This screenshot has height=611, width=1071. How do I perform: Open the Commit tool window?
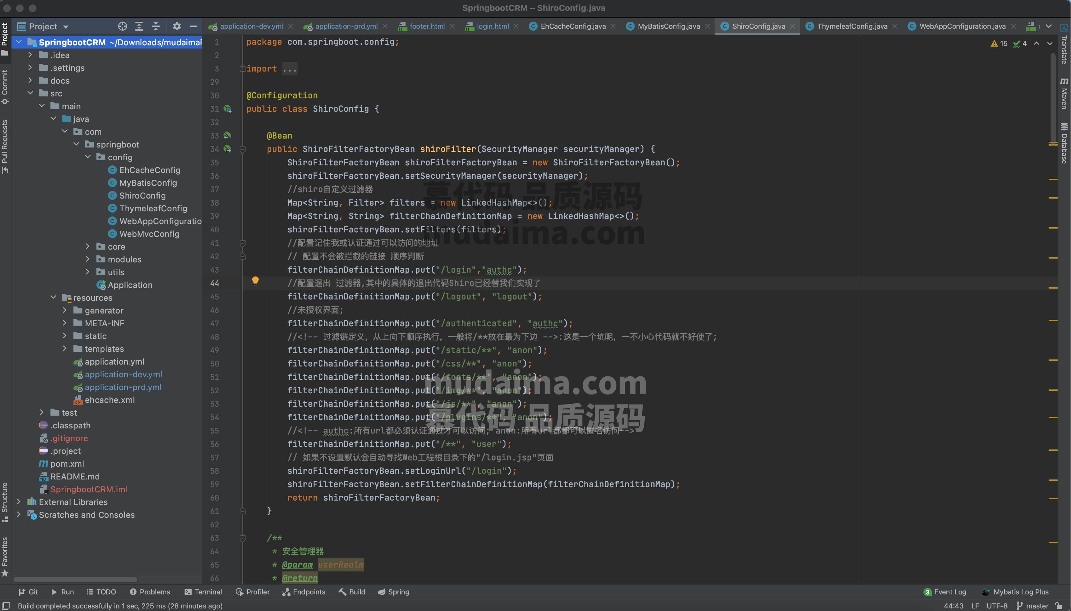coord(5,87)
